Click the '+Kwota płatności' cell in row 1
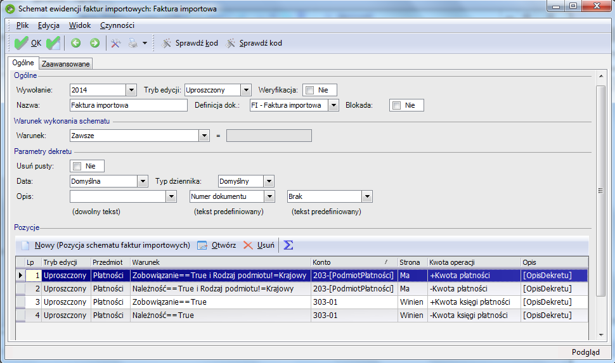 click(474, 276)
